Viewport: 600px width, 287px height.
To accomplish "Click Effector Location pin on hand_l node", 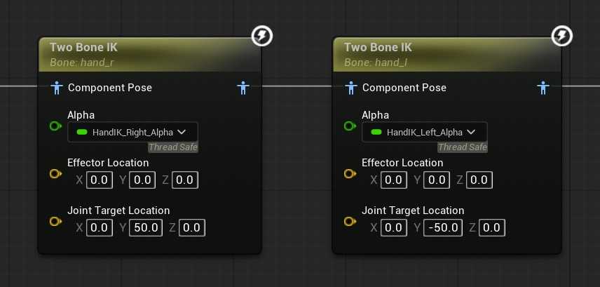I will [350, 174].
